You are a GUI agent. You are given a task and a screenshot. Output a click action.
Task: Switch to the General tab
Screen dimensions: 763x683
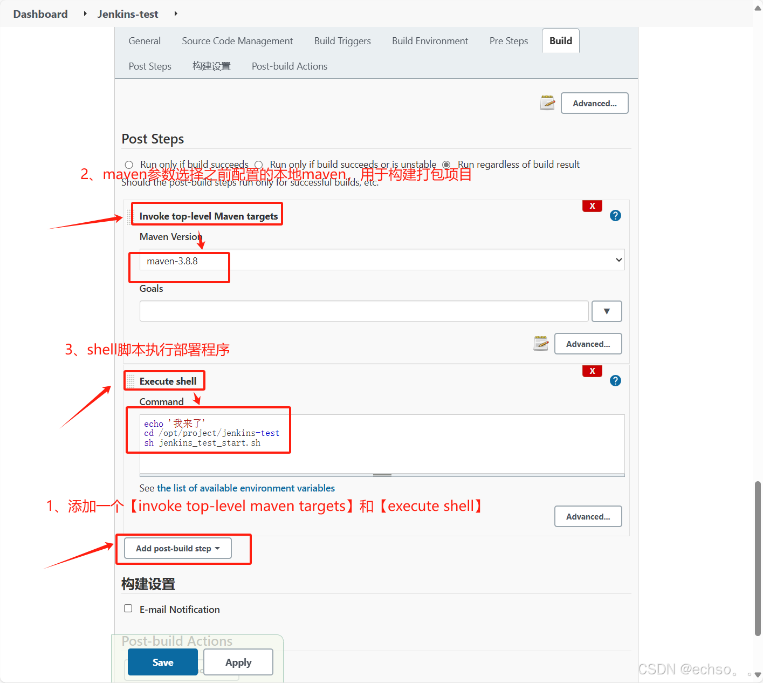[x=145, y=41]
